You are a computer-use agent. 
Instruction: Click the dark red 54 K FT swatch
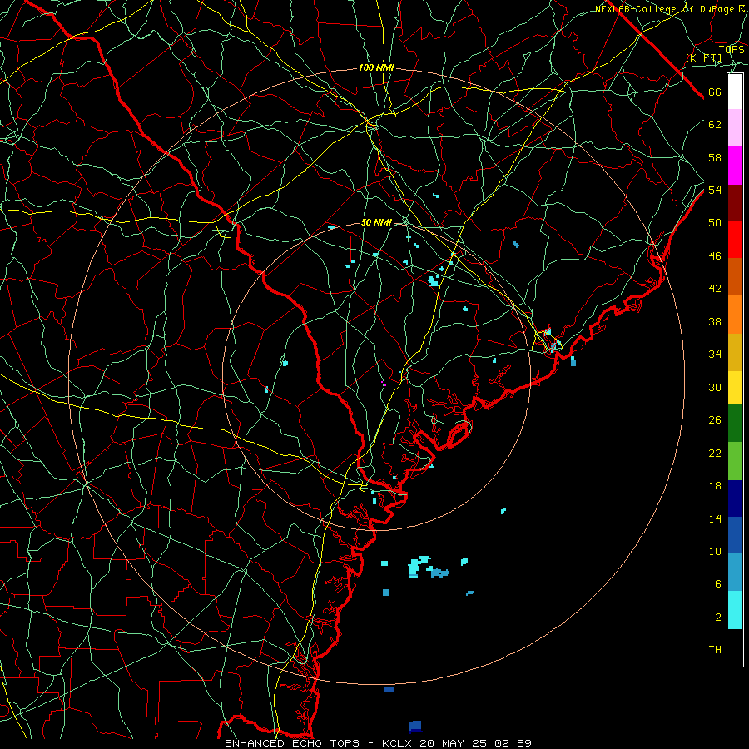tap(735, 202)
